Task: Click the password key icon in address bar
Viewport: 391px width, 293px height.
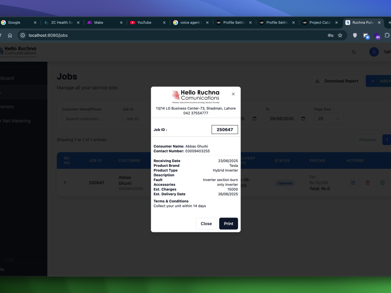Action: tap(330, 35)
